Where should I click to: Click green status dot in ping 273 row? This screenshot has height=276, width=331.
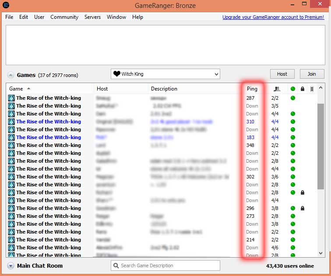click(293, 216)
